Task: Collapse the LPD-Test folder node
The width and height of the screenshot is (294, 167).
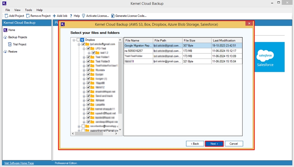Action: (x=84, y=49)
